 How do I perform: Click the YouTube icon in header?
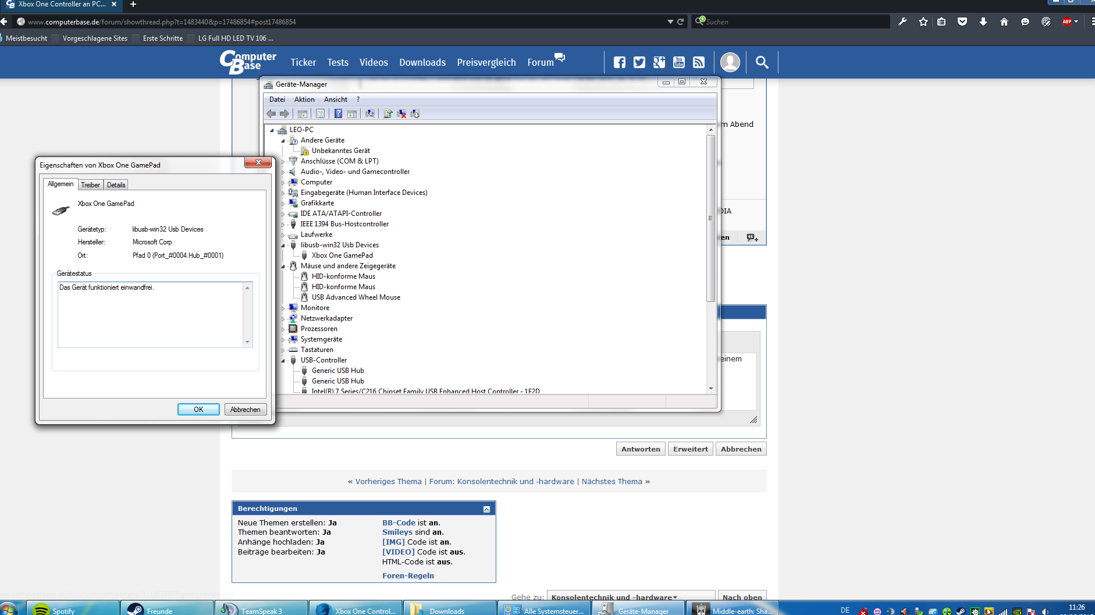[x=679, y=62]
